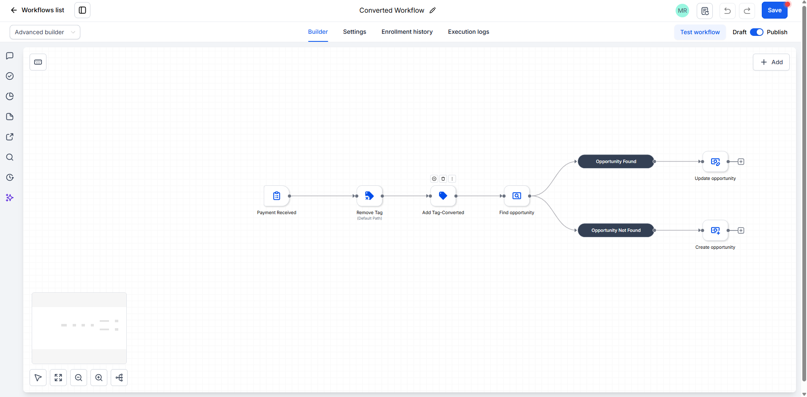Viewport: 807px width, 397px height.
Task: Fit workflow to view
Action: click(58, 378)
